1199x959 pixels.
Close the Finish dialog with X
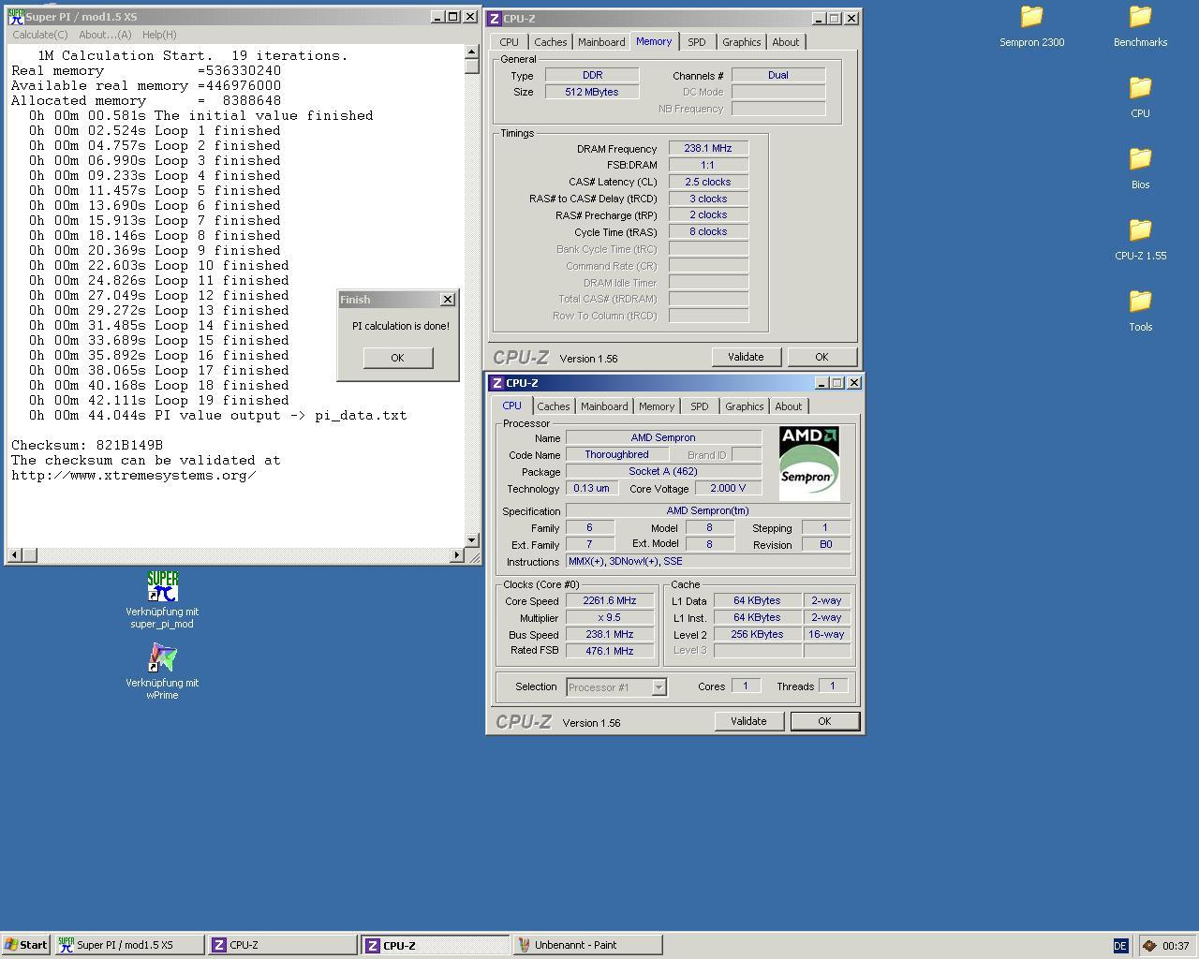448,299
